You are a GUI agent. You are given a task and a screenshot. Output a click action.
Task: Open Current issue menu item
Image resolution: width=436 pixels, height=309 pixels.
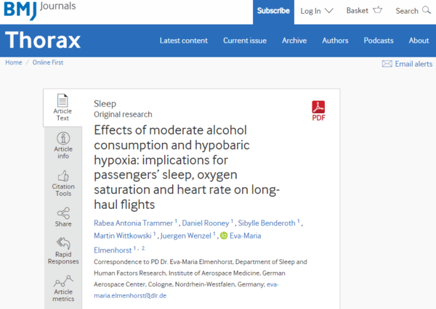[245, 41]
